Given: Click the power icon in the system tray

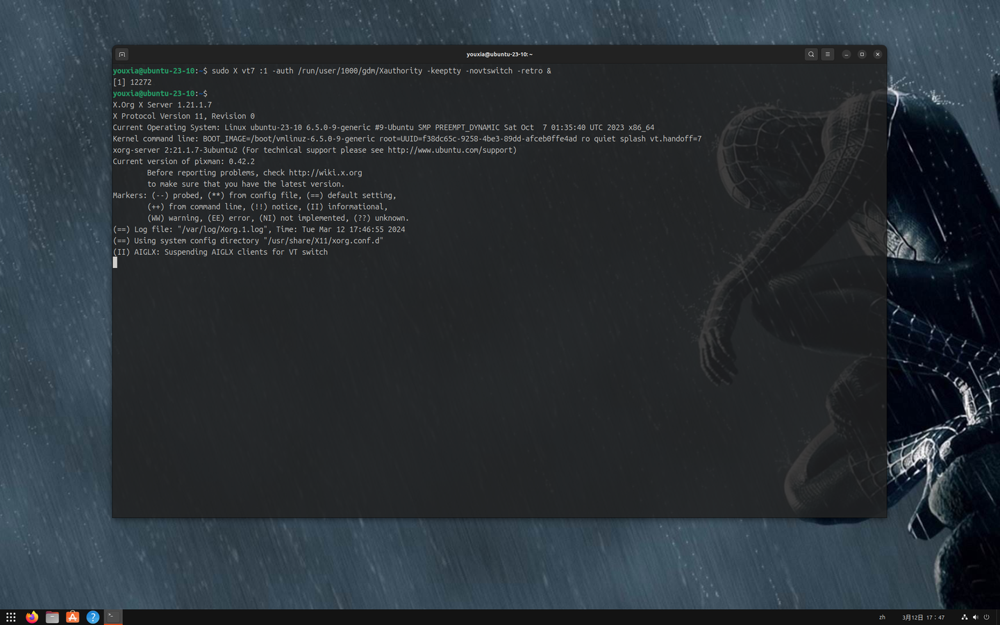Looking at the screenshot, I should point(987,617).
